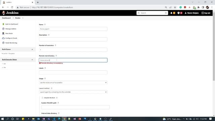Open the tab search chevron in title bar
Screen dimensions: 215x121
tap(192, 2)
